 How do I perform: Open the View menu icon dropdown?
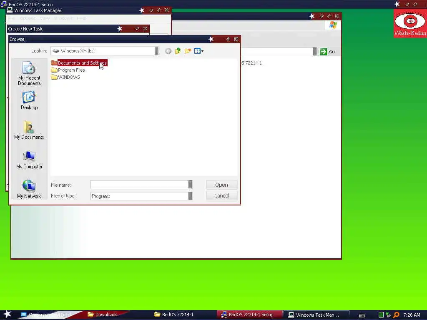click(x=199, y=51)
